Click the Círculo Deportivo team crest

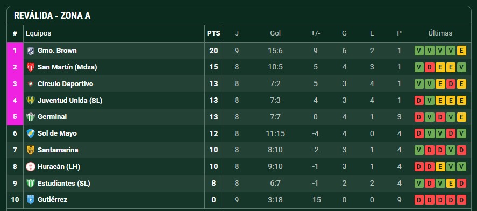tap(31, 84)
